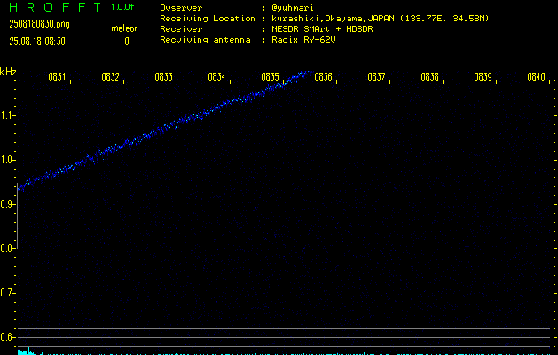Click the 0.9 kHz axis label
This screenshot has width=558, height=355.
tap(6, 204)
